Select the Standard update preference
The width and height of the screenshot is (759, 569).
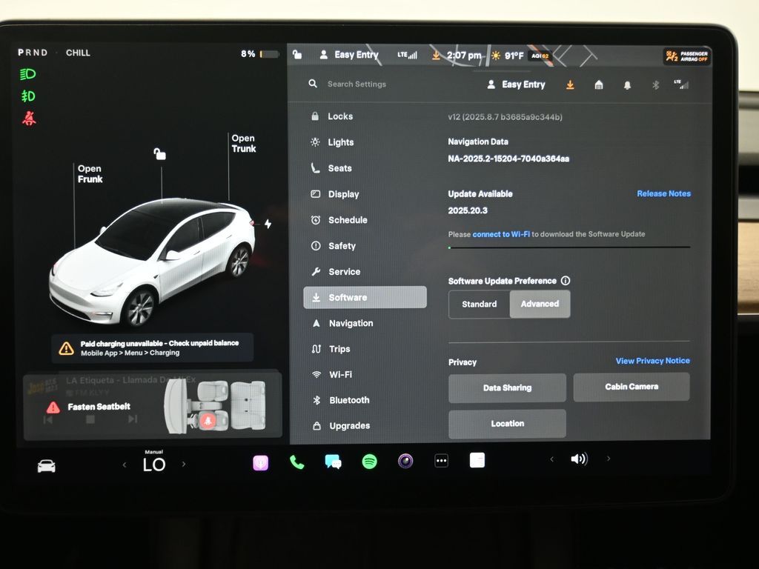[479, 304]
